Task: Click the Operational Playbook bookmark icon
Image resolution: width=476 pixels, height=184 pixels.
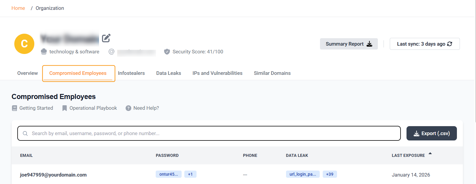Action: coord(64,108)
